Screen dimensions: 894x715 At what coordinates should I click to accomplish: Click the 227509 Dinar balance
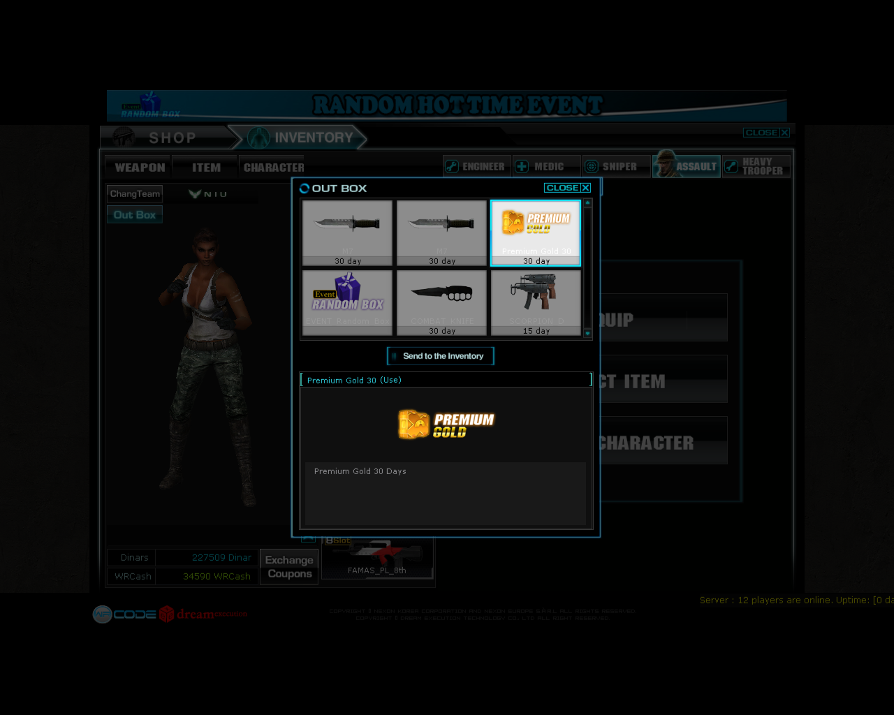221,558
